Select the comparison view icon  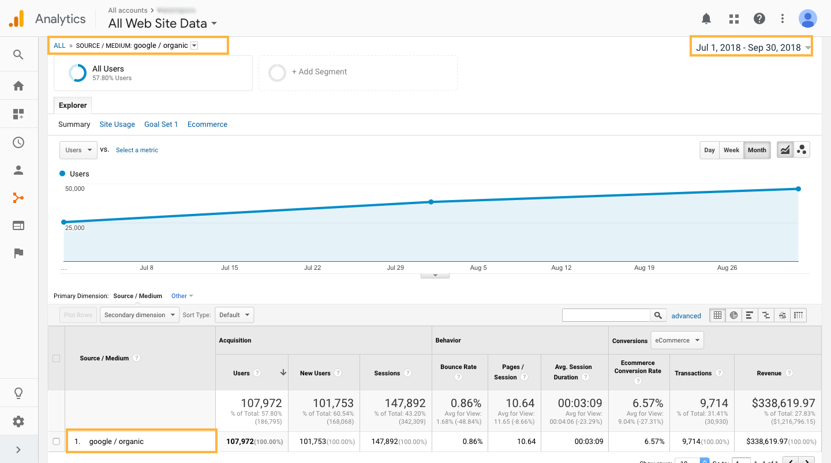(766, 315)
